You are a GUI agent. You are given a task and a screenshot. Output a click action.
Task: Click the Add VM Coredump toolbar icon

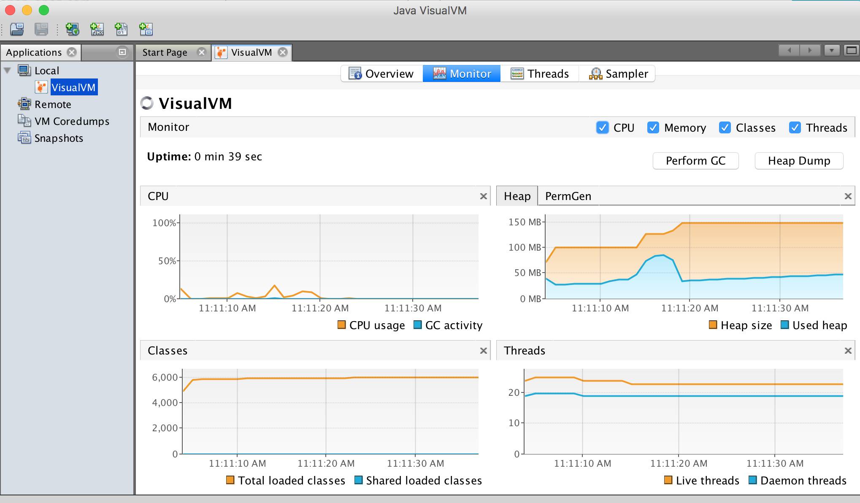pyautogui.click(x=122, y=29)
